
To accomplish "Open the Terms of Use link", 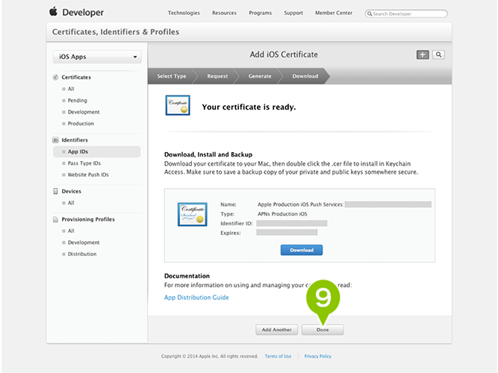I will 278,357.
